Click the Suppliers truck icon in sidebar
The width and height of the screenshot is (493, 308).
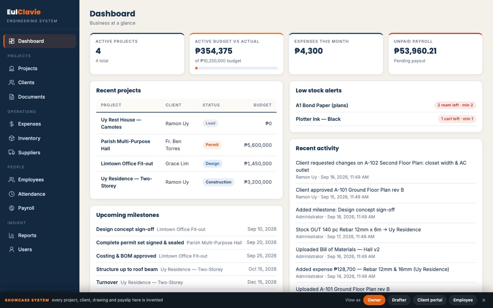[12, 153]
